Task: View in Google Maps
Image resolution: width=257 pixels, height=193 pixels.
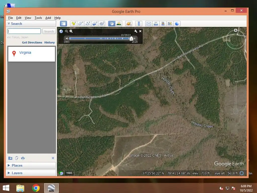Action: click(x=170, y=24)
